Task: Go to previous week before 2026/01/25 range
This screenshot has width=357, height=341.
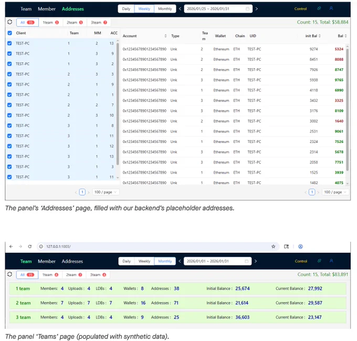Action: tap(180, 8)
